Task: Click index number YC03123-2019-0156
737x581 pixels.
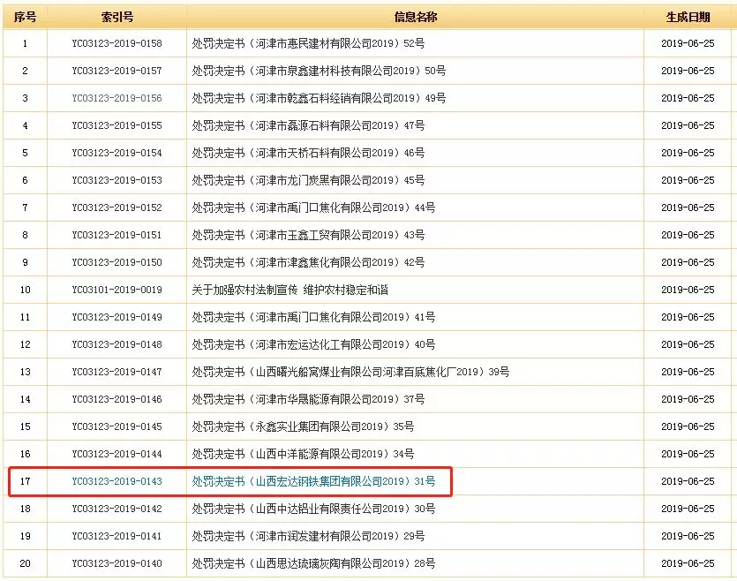Action: point(117,98)
